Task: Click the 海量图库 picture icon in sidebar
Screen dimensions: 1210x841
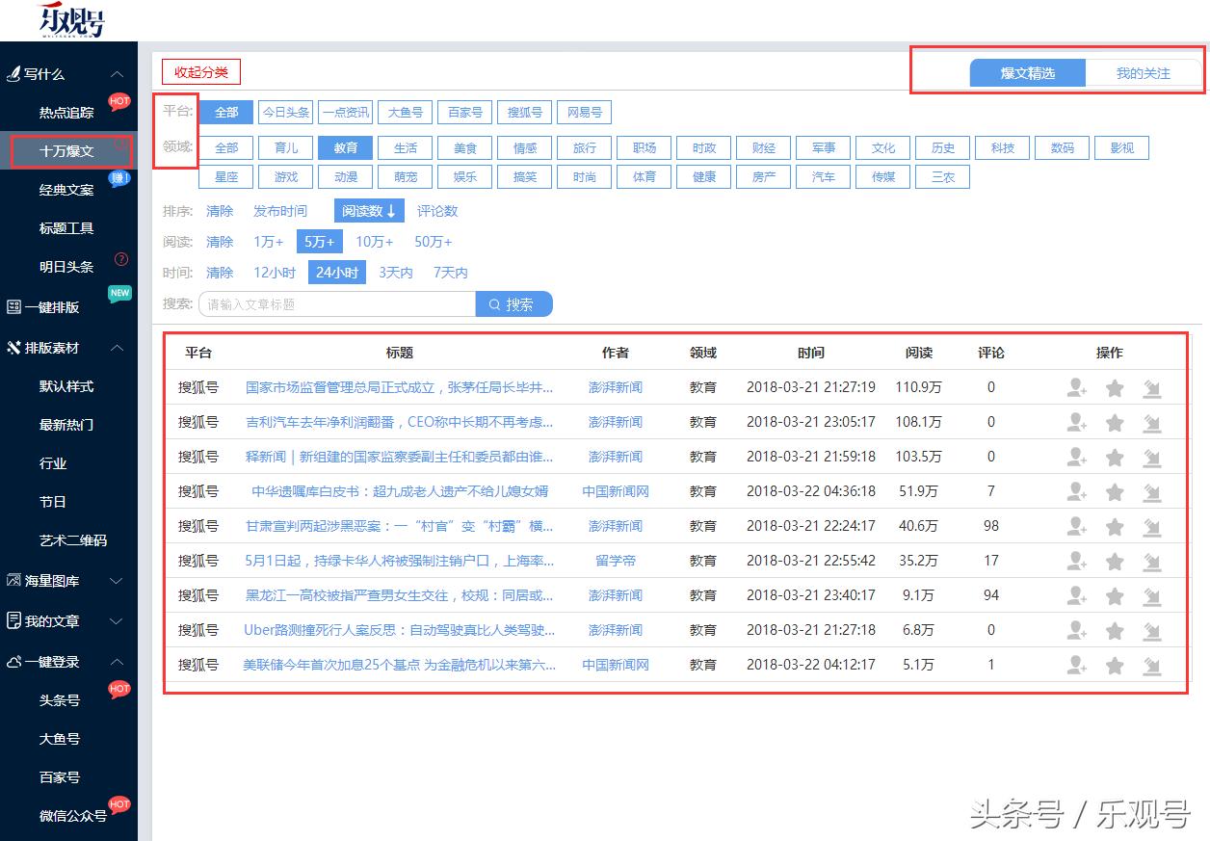Action: pyautogui.click(x=13, y=581)
